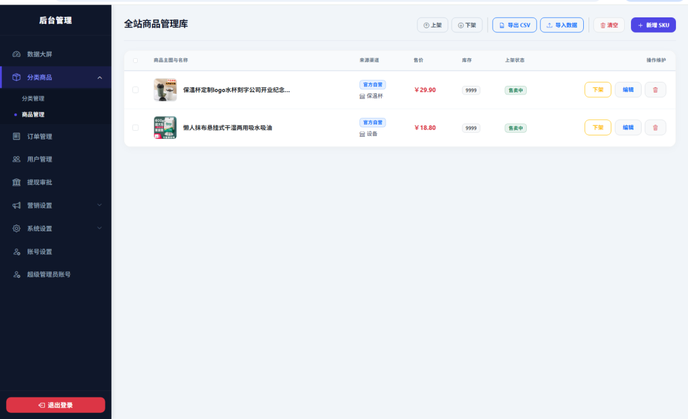This screenshot has width=688, height=419.
Task: Check the 懒人抹布悬挂式 product row checkbox
Action: [135, 127]
